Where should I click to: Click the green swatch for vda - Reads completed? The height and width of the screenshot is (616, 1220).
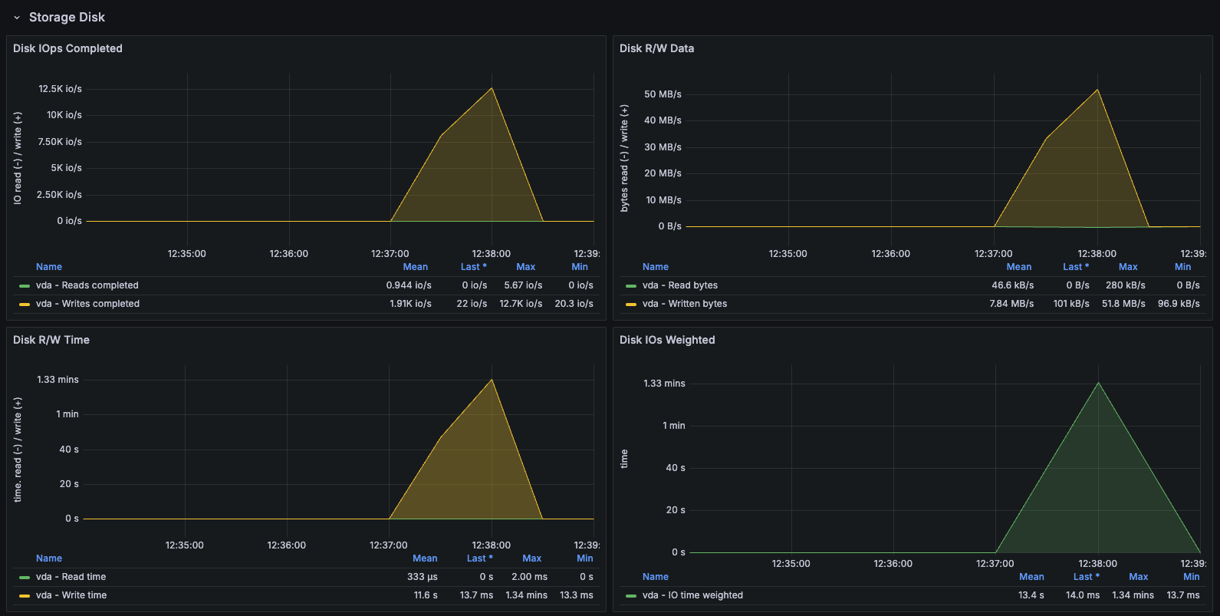tap(25, 286)
